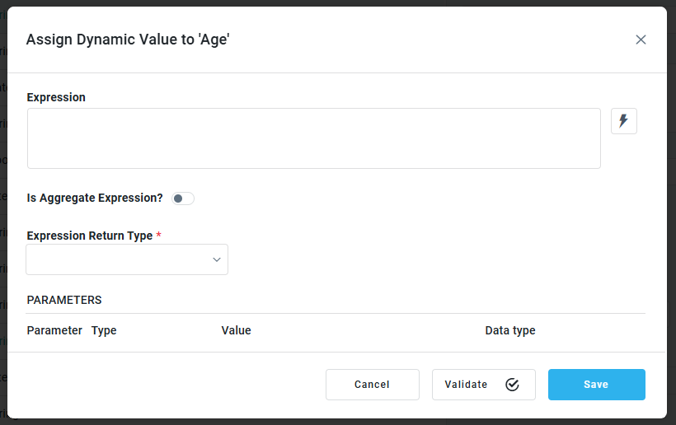Click the Expression Return Type label
The height and width of the screenshot is (425, 676).
(89, 236)
